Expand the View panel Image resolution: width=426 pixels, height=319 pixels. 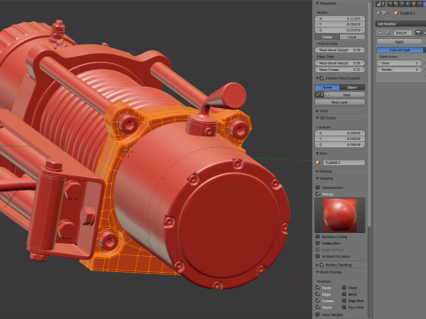point(318,111)
